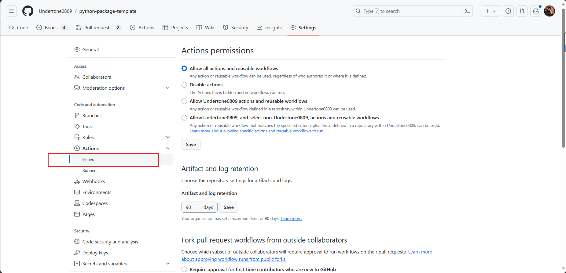566x273 pixels.
Task: Open the Settings tab
Action: [x=303, y=27]
